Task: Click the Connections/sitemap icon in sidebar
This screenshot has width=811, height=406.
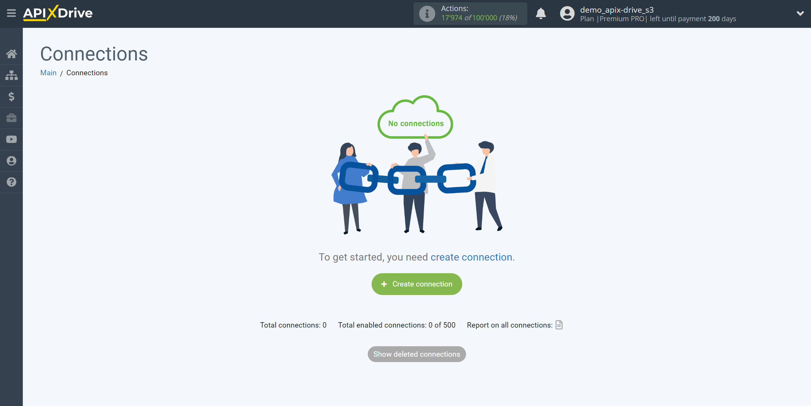Action: pyautogui.click(x=11, y=74)
